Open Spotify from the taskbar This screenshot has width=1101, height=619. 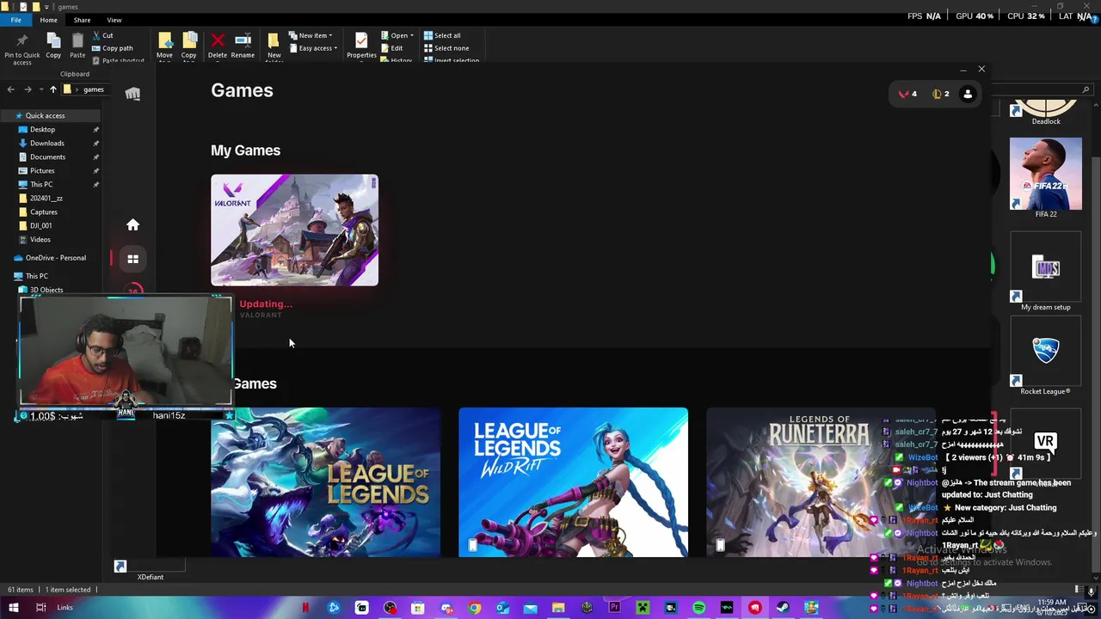[x=698, y=608]
